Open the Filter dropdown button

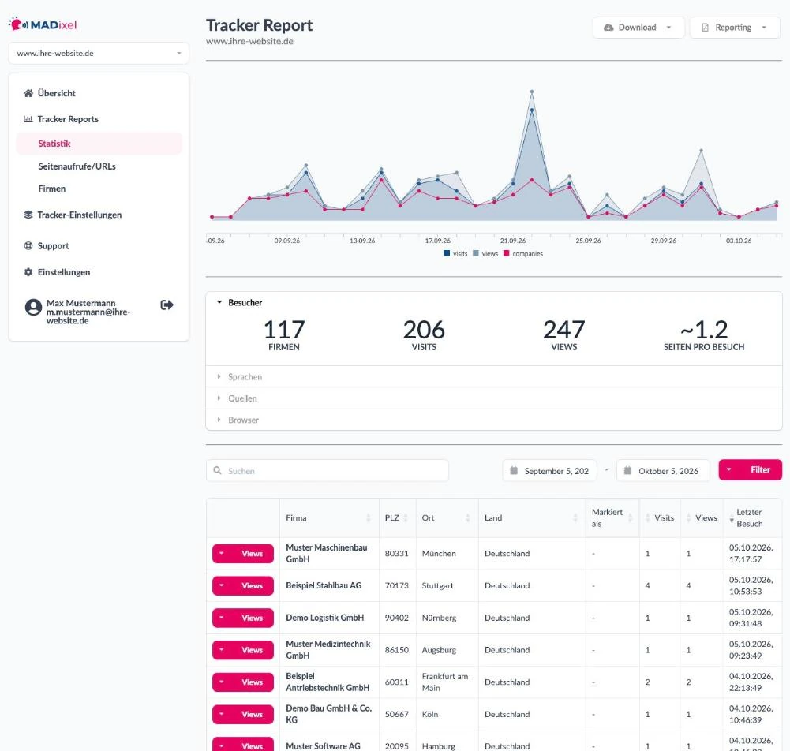click(x=751, y=470)
